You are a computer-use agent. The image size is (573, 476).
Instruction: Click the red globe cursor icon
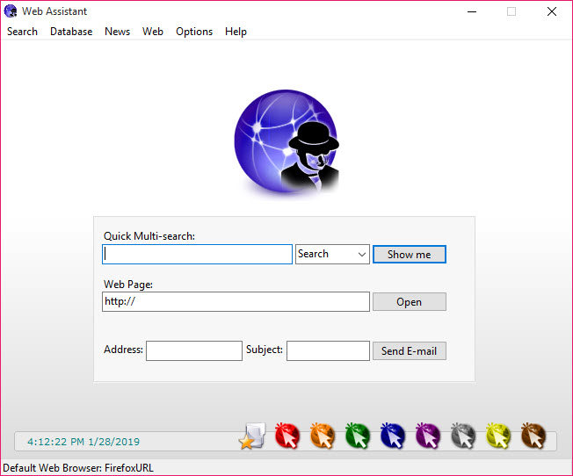tap(287, 436)
